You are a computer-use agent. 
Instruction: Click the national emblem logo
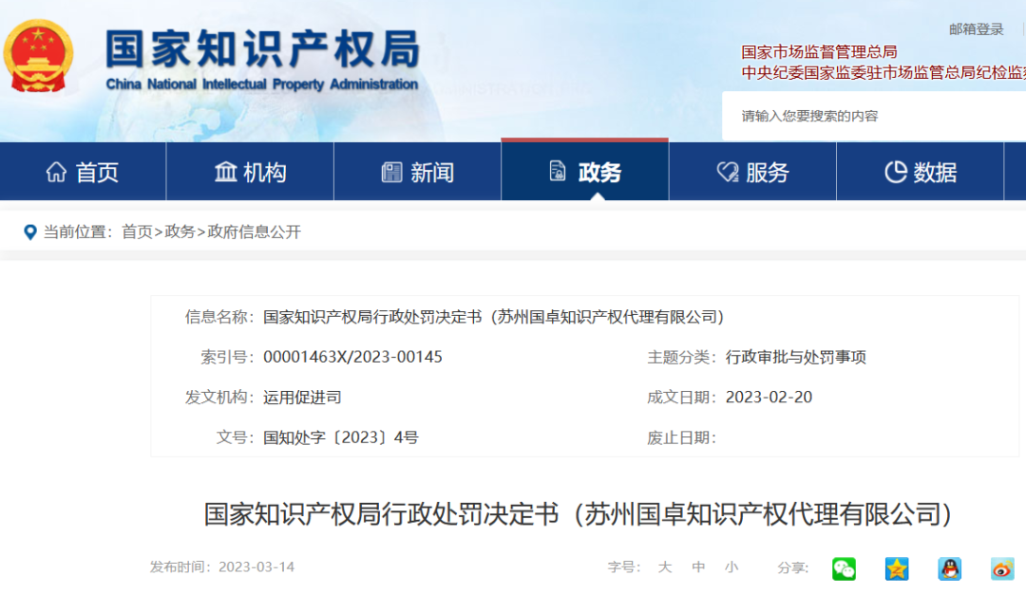click(x=38, y=56)
